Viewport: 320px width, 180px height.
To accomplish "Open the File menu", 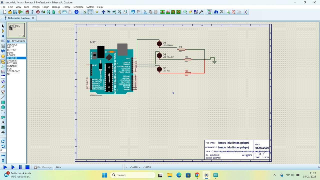I will point(3,7).
